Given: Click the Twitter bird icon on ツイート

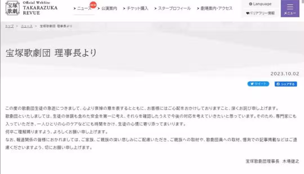Looking at the screenshot, I should pos(252,84).
